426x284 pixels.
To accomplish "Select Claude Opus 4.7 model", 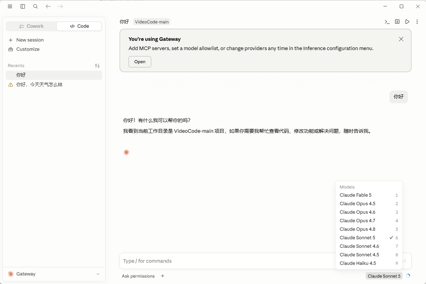I will 369,220.
